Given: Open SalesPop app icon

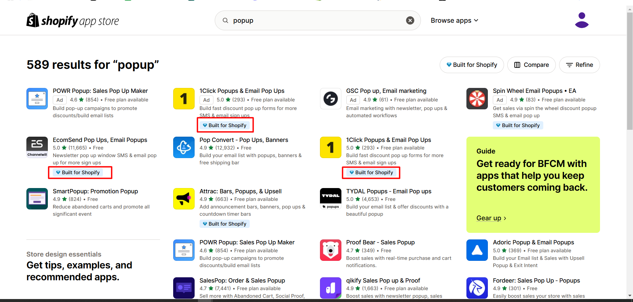Looking at the screenshot, I should click(184, 288).
